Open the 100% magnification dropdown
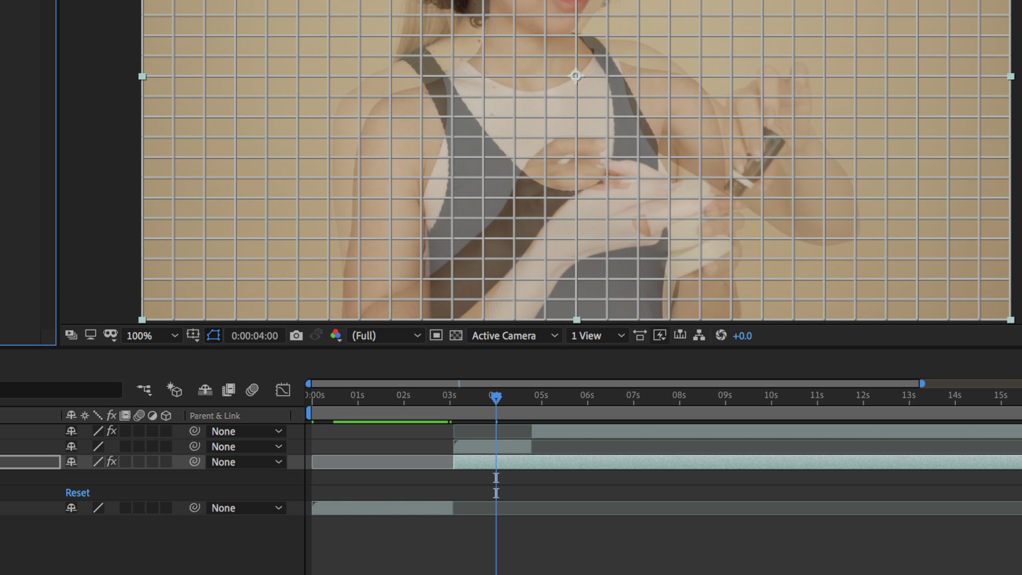The width and height of the screenshot is (1022, 575). pyautogui.click(x=152, y=336)
